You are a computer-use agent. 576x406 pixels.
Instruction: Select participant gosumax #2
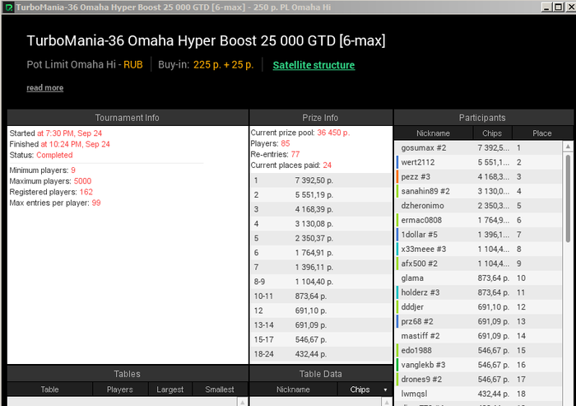pos(478,148)
